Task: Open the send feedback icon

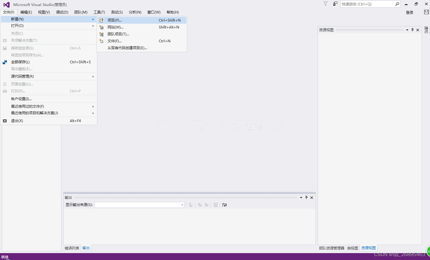Action: (x=335, y=4)
